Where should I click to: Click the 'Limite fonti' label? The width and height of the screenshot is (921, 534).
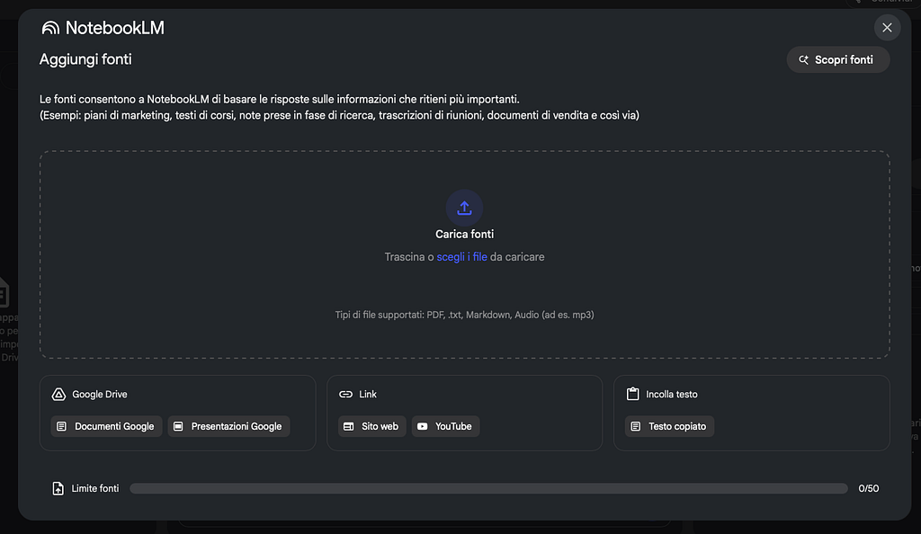[95, 488]
